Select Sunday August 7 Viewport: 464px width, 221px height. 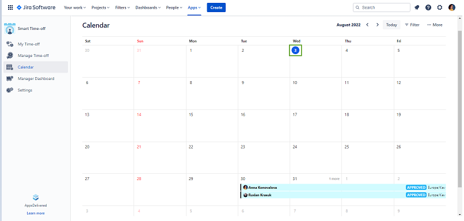[160, 94]
